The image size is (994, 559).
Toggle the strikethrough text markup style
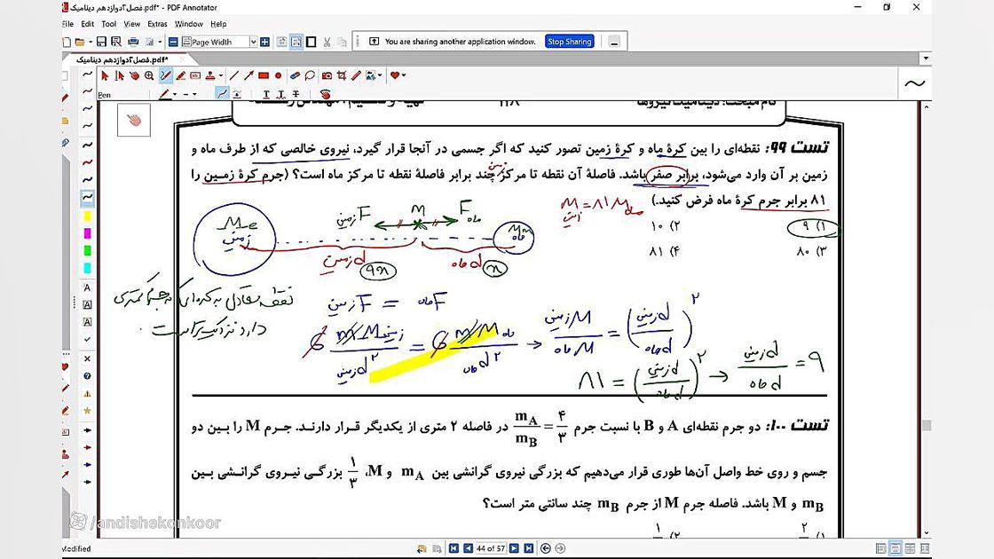click(x=296, y=94)
